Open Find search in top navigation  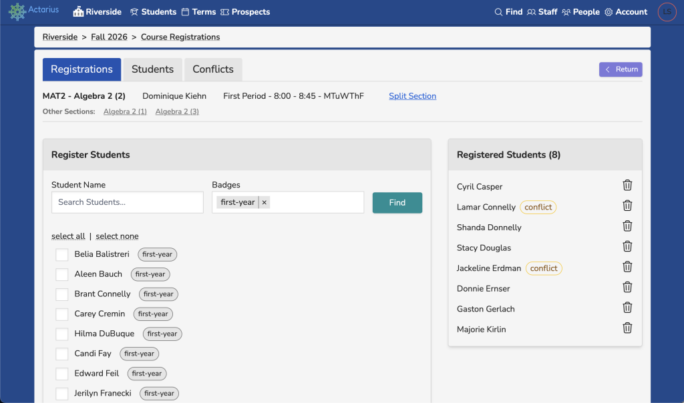coord(508,12)
